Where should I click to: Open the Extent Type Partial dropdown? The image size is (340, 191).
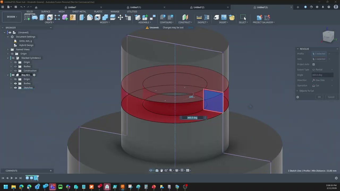coord(322,70)
